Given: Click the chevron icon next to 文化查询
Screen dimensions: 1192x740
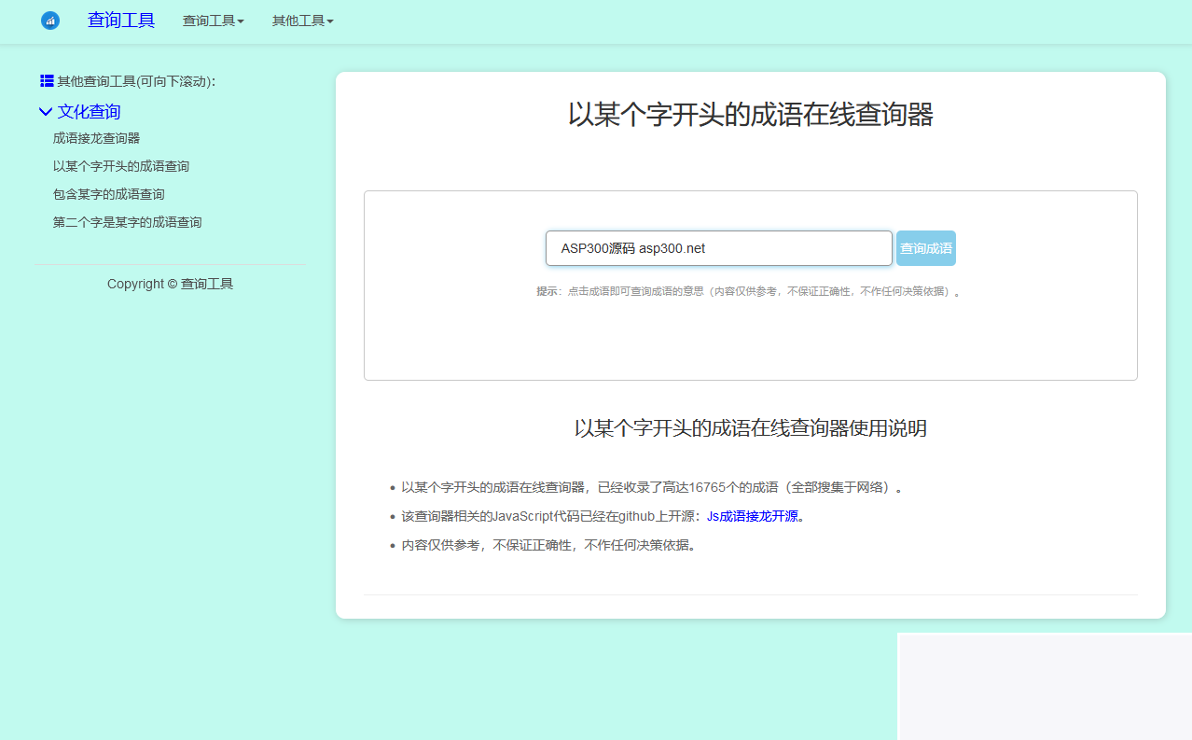Looking at the screenshot, I should 46,111.
